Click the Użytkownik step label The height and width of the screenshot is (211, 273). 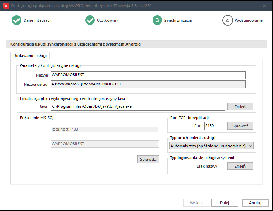tap(108, 20)
